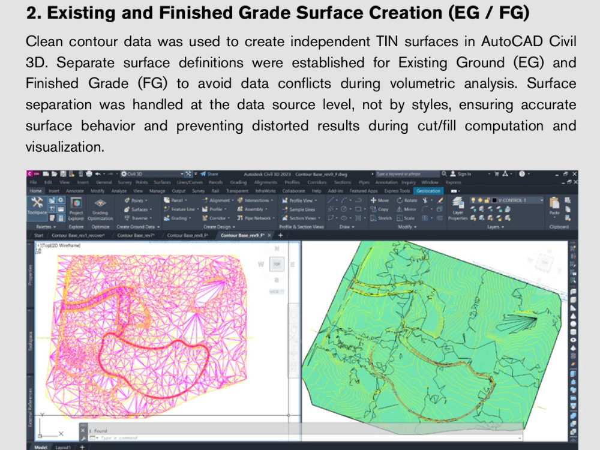Click the help question mark icon

(x=522, y=174)
